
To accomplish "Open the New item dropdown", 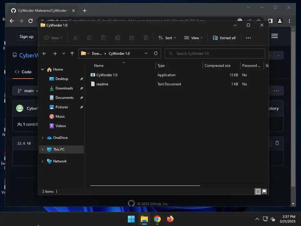I will [53, 38].
